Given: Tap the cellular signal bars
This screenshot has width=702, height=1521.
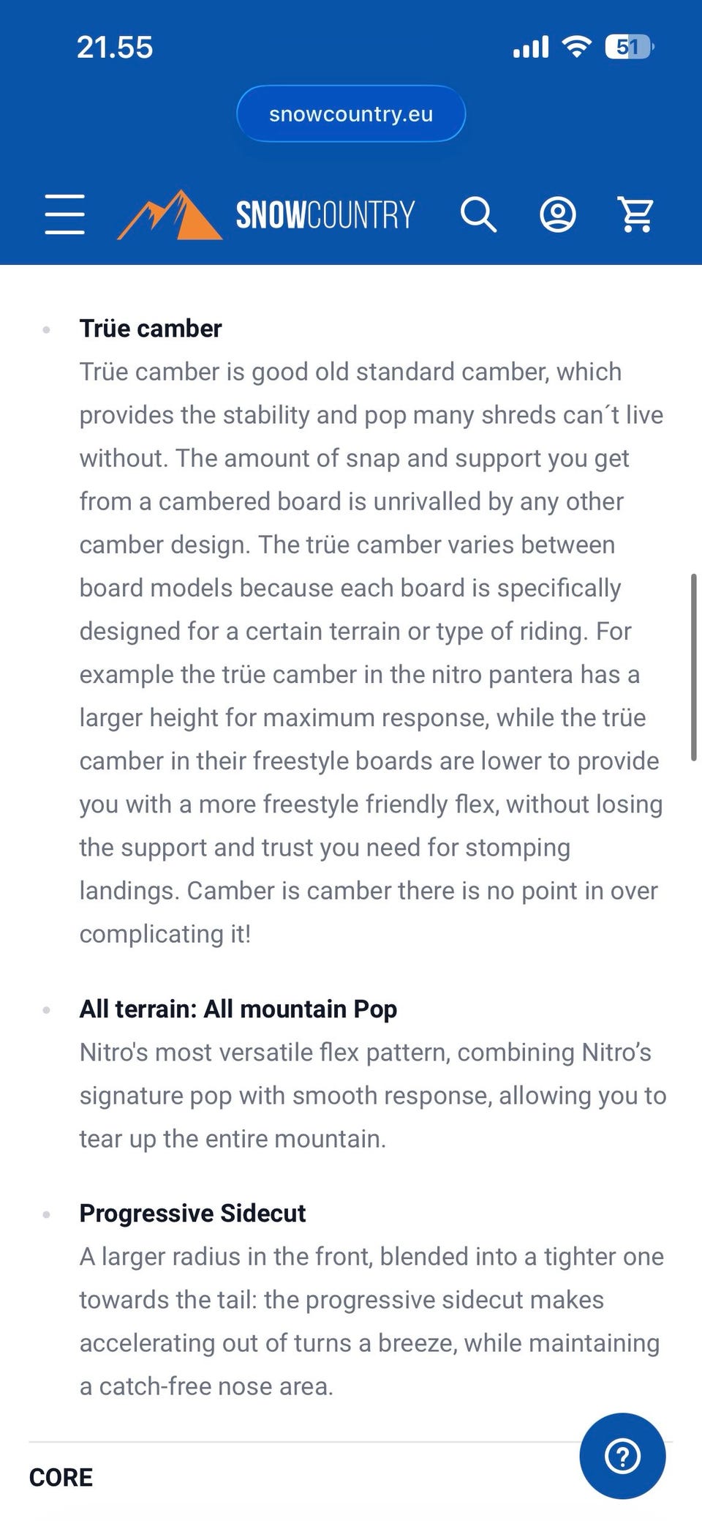Looking at the screenshot, I should click(531, 48).
